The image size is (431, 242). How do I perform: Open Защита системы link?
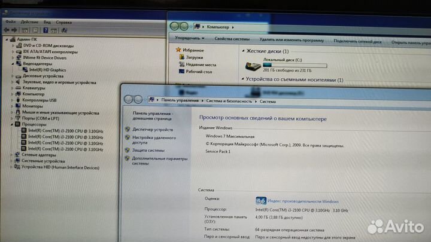tap(148, 150)
